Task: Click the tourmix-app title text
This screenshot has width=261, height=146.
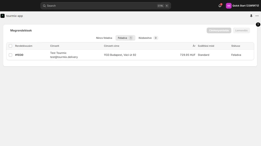Action: (x=14, y=16)
